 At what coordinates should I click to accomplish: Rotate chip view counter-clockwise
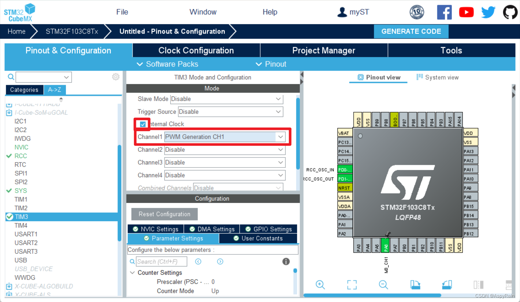tap(447, 285)
